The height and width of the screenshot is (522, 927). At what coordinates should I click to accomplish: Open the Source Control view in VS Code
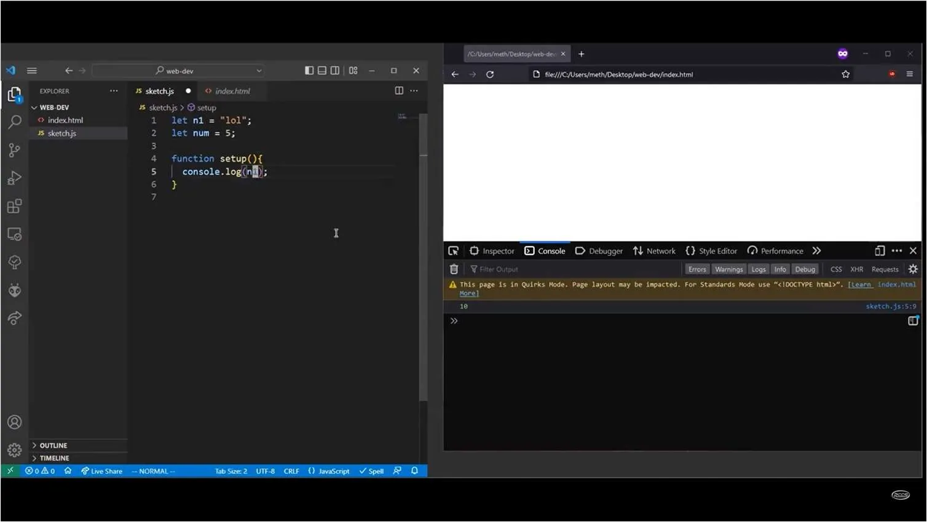15,149
